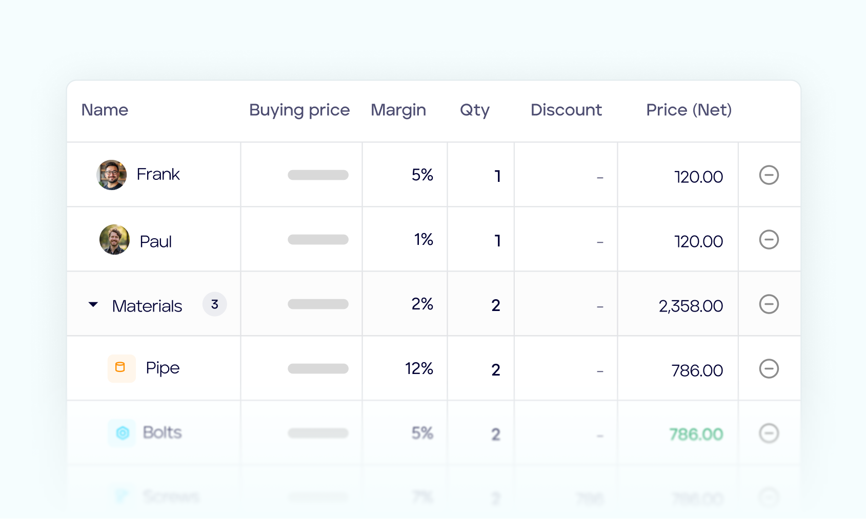Click the Discount column header
This screenshot has height=519, width=866.
click(566, 110)
